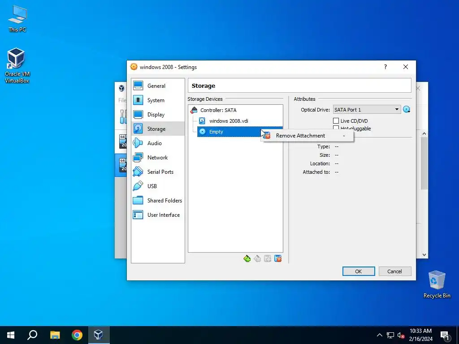Open the System settings category
Screen dimensions: 459x344
point(158,100)
